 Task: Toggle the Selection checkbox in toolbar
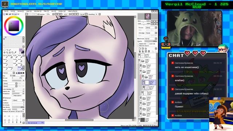pos(38,14)
